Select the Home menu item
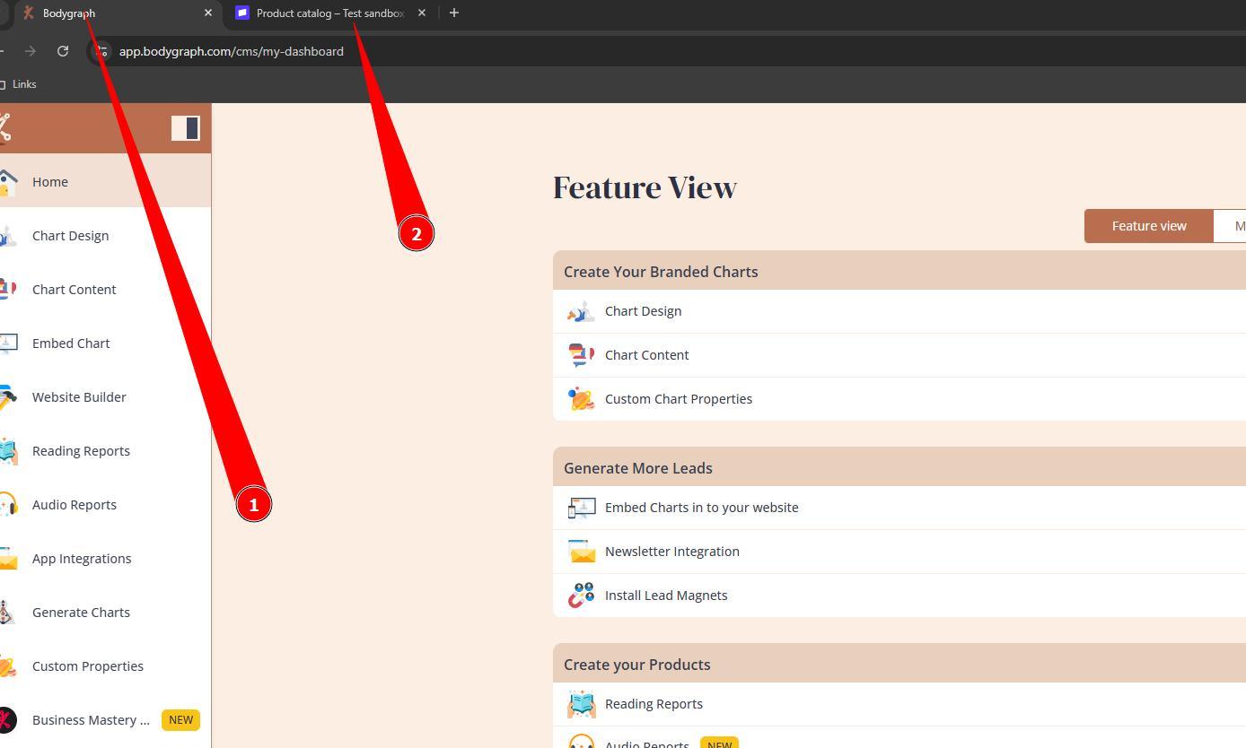1246x748 pixels. [x=50, y=182]
